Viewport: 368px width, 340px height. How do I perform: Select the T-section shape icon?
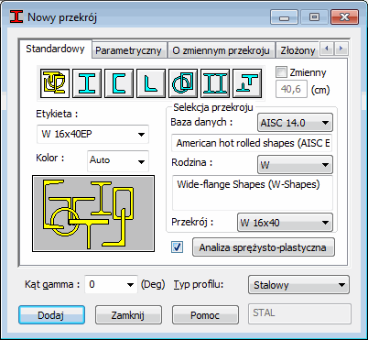click(247, 83)
